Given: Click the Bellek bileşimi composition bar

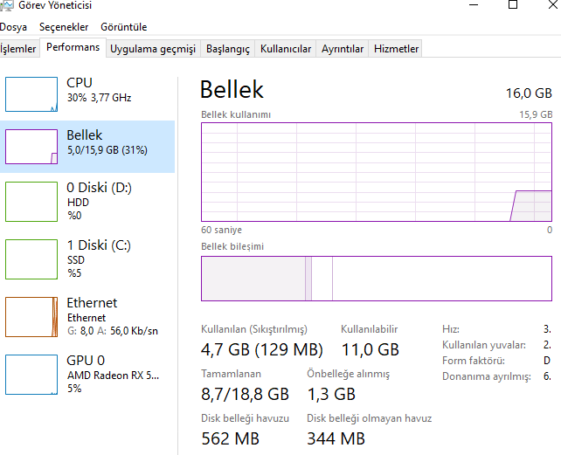Looking at the screenshot, I should point(377,279).
